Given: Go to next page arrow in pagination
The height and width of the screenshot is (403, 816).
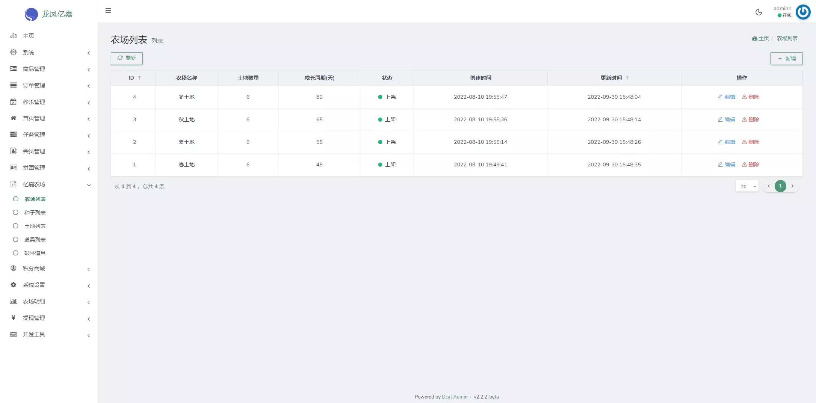Looking at the screenshot, I should tap(792, 186).
